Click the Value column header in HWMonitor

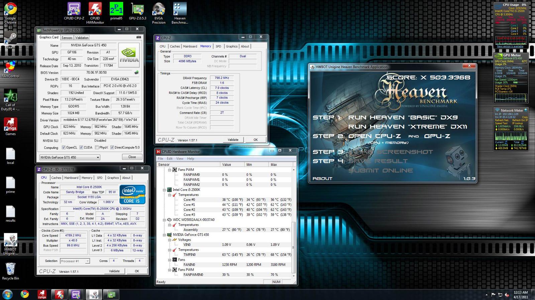point(244,165)
